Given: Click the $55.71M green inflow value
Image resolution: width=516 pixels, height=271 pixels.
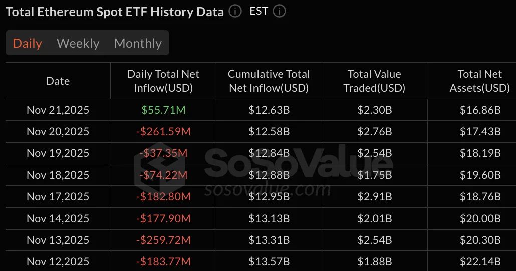Looking at the screenshot, I should [163, 110].
